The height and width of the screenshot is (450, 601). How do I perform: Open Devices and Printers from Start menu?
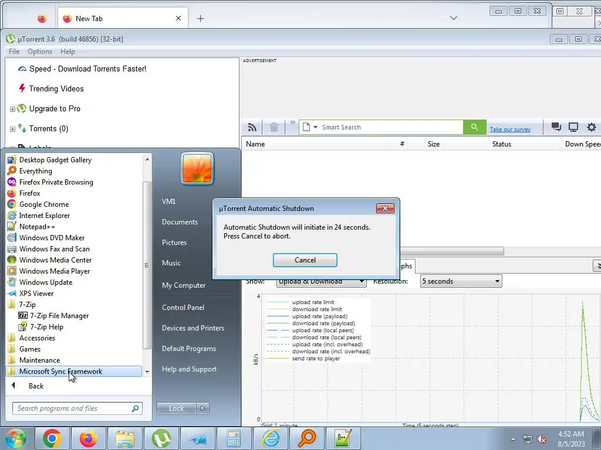click(193, 328)
